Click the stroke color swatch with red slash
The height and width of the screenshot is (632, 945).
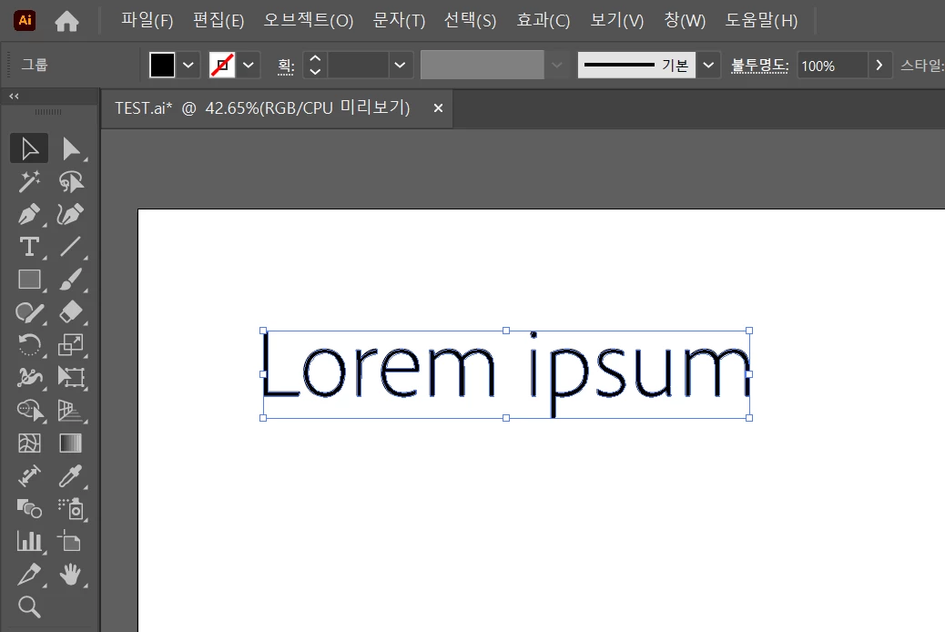coord(222,65)
